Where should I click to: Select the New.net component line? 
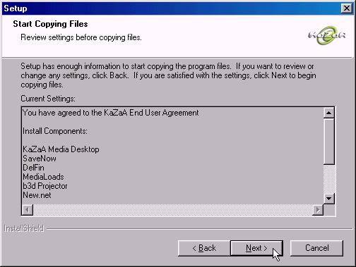click(37, 195)
